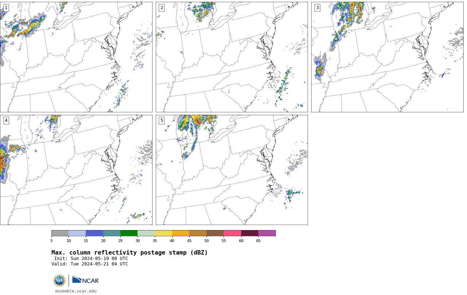Screen dimensions: 467x295
Task: Click the light blue 10-15 dBZ swatch
Action: [x=77, y=233]
